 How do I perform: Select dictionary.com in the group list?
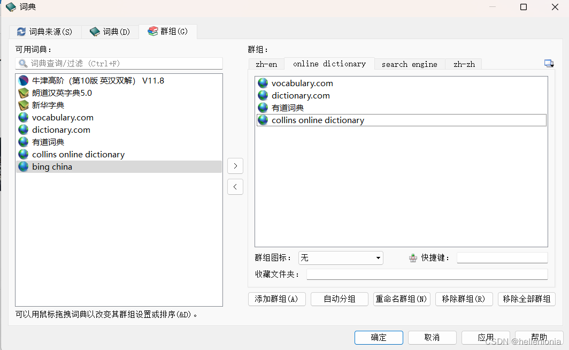click(401, 95)
